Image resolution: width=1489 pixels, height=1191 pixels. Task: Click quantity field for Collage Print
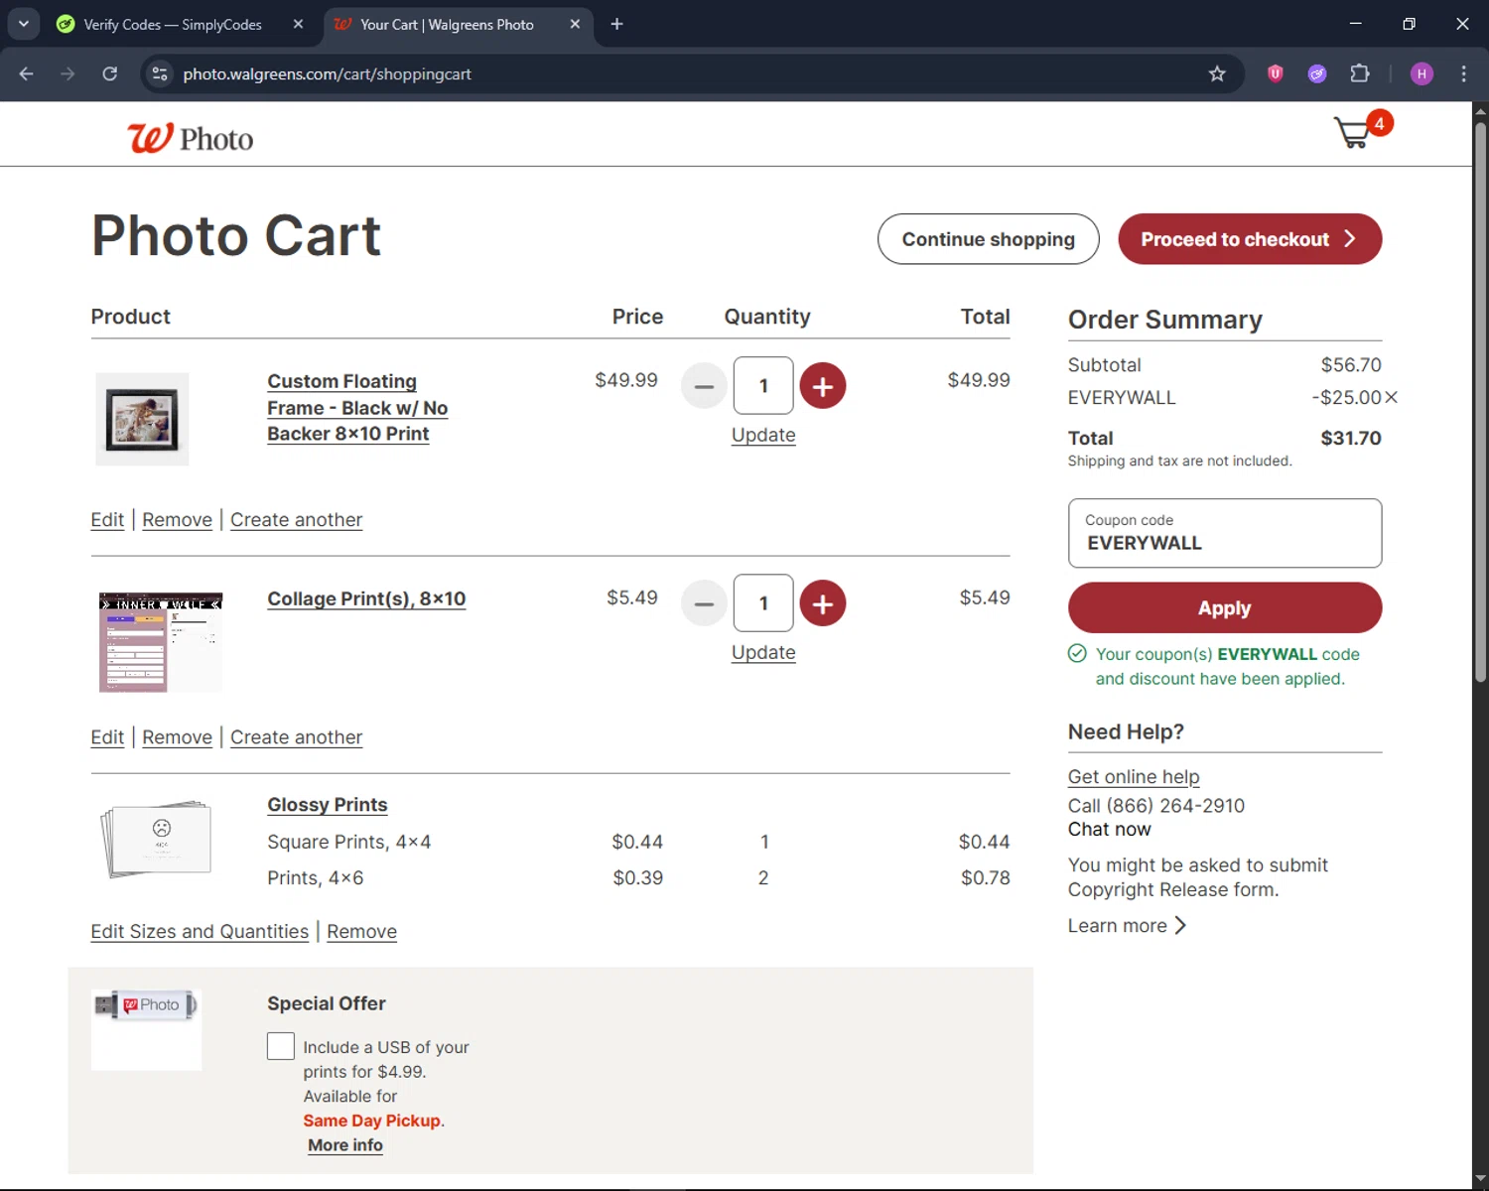(x=762, y=603)
